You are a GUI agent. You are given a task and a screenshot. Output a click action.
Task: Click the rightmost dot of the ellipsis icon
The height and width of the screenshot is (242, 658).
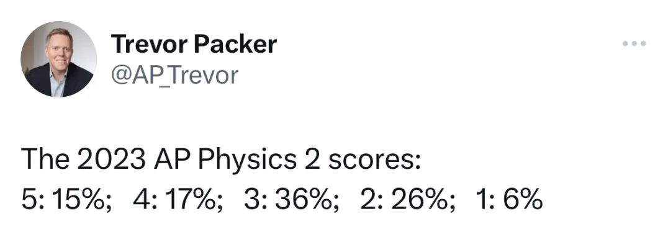[x=643, y=43]
